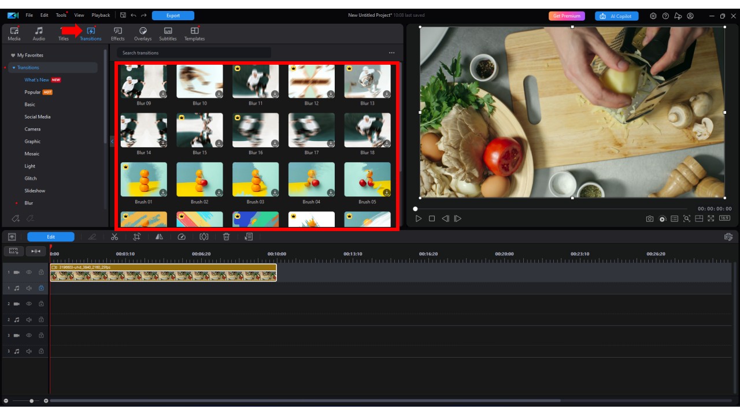This screenshot has height=416, width=740.
Task: Mute audio track 2
Action: tap(29, 320)
